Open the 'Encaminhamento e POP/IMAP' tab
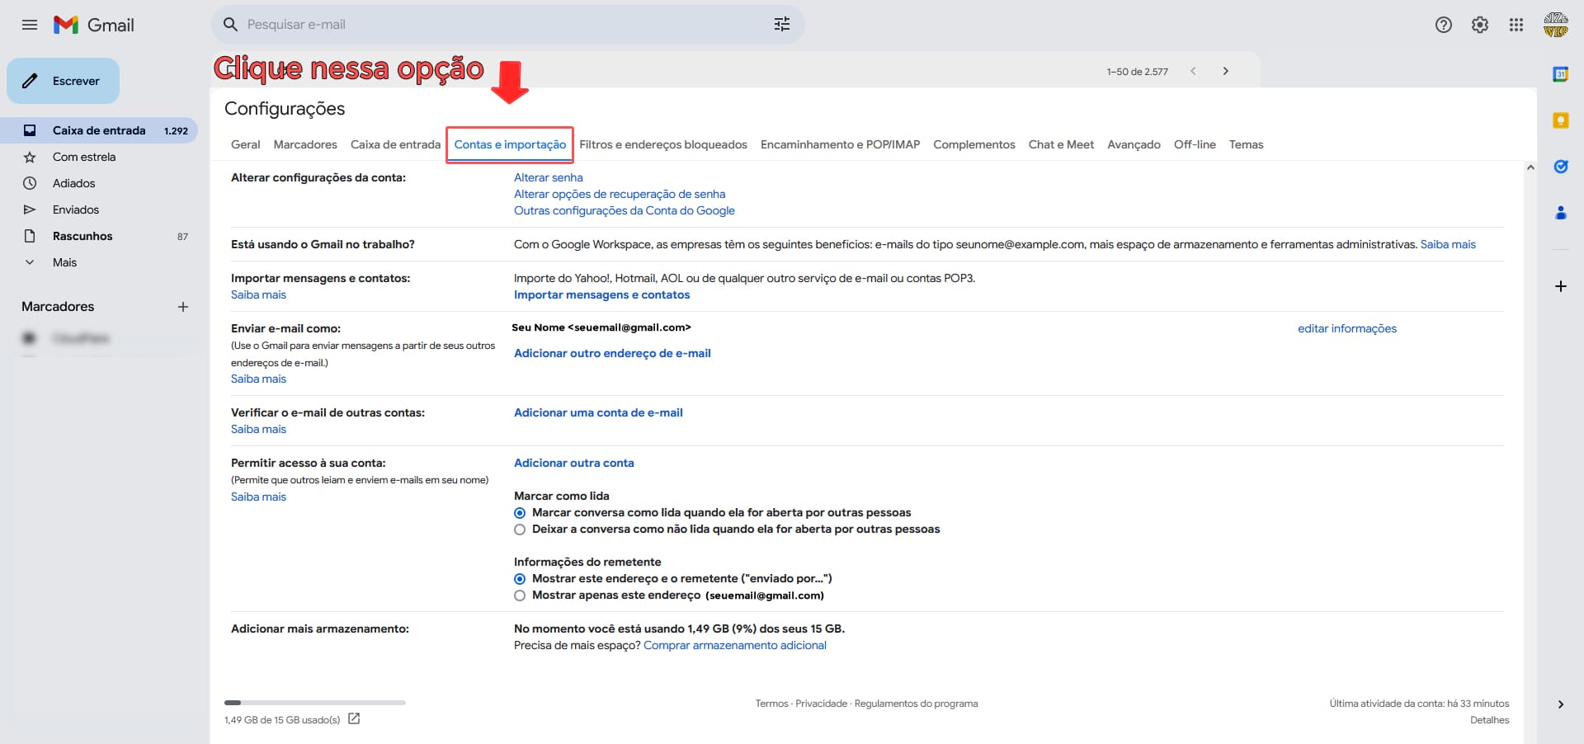This screenshot has width=1584, height=744. (840, 144)
